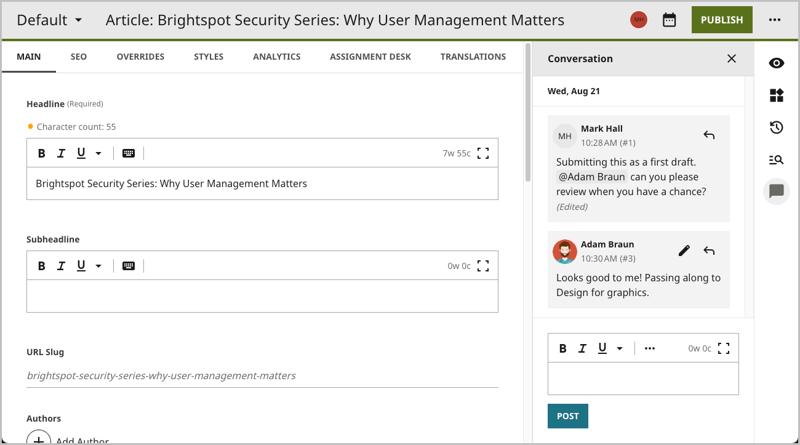Image resolution: width=800 pixels, height=445 pixels.
Task: Click the 7w 55c word count
Action: (457, 153)
